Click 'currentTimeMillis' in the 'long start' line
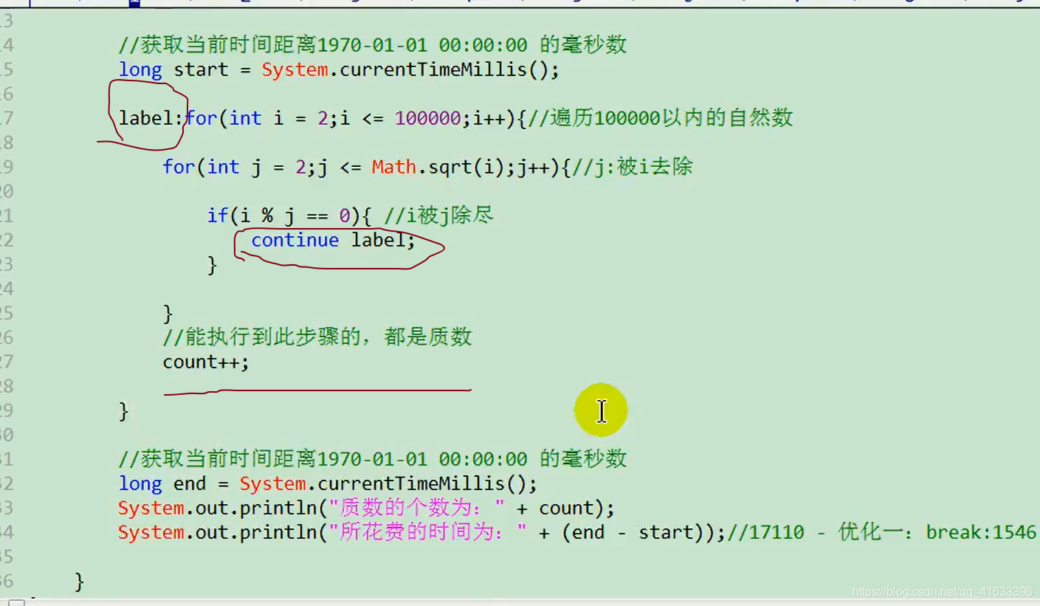This screenshot has height=606, width=1040. tap(433, 70)
